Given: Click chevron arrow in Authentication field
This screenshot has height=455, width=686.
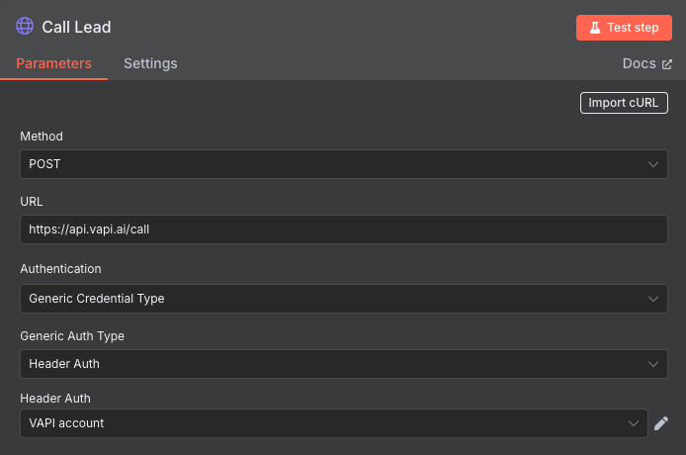Looking at the screenshot, I should (653, 299).
